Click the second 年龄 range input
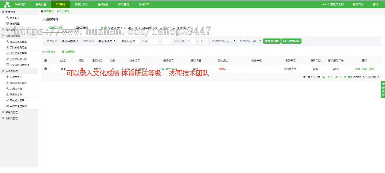This screenshot has height=173, width=385. tap(166, 41)
